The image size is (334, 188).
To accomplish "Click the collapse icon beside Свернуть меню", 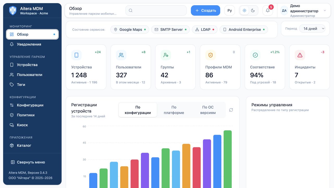I will point(13,162).
